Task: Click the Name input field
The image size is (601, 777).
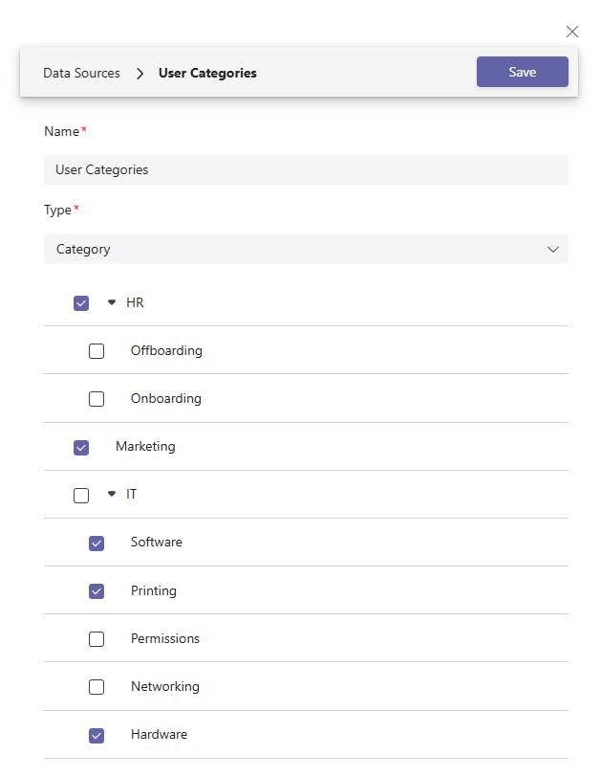Action: (306, 170)
